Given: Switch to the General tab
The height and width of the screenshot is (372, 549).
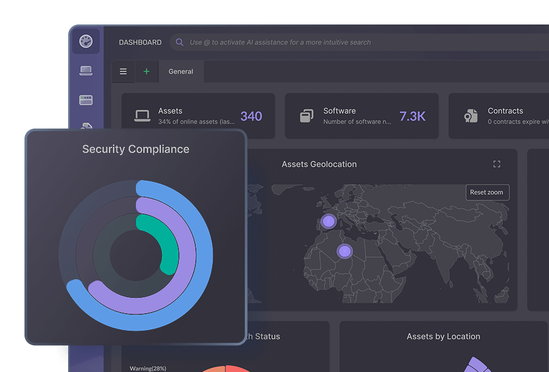Looking at the screenshot, I should point(181,72).
